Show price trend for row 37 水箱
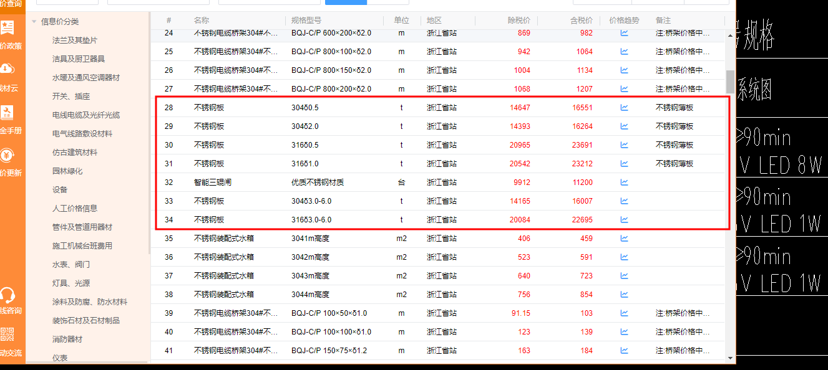Screen dimensions: 828x370 click(624, 276)
